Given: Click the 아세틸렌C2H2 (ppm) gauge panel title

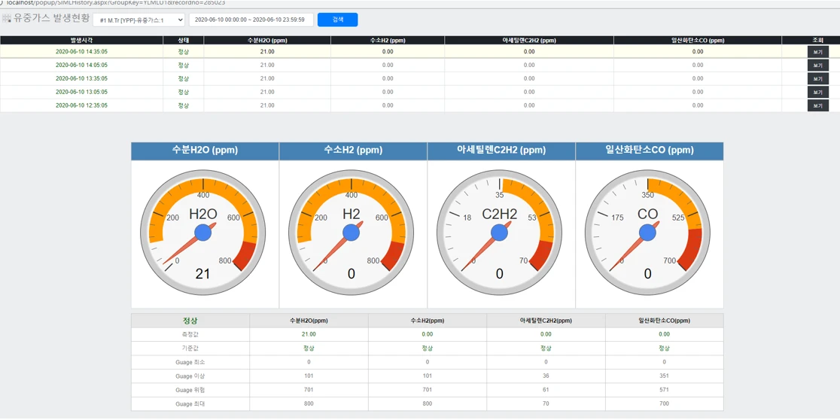Looking at the screenshot, I should (x=501, y=151).
